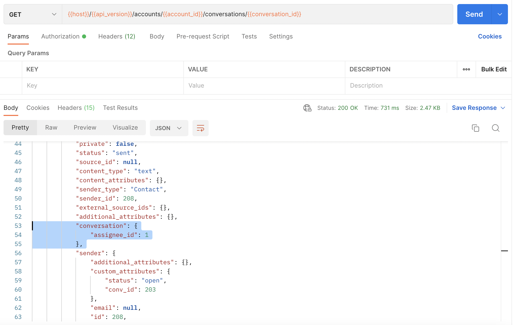Copy the response body to clipboard
The image size is (513, 325).
click(x=476, y=128)
